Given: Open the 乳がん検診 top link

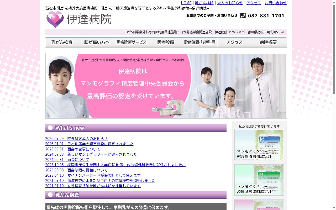Looking at the screenshot, I should click(204, 3).
